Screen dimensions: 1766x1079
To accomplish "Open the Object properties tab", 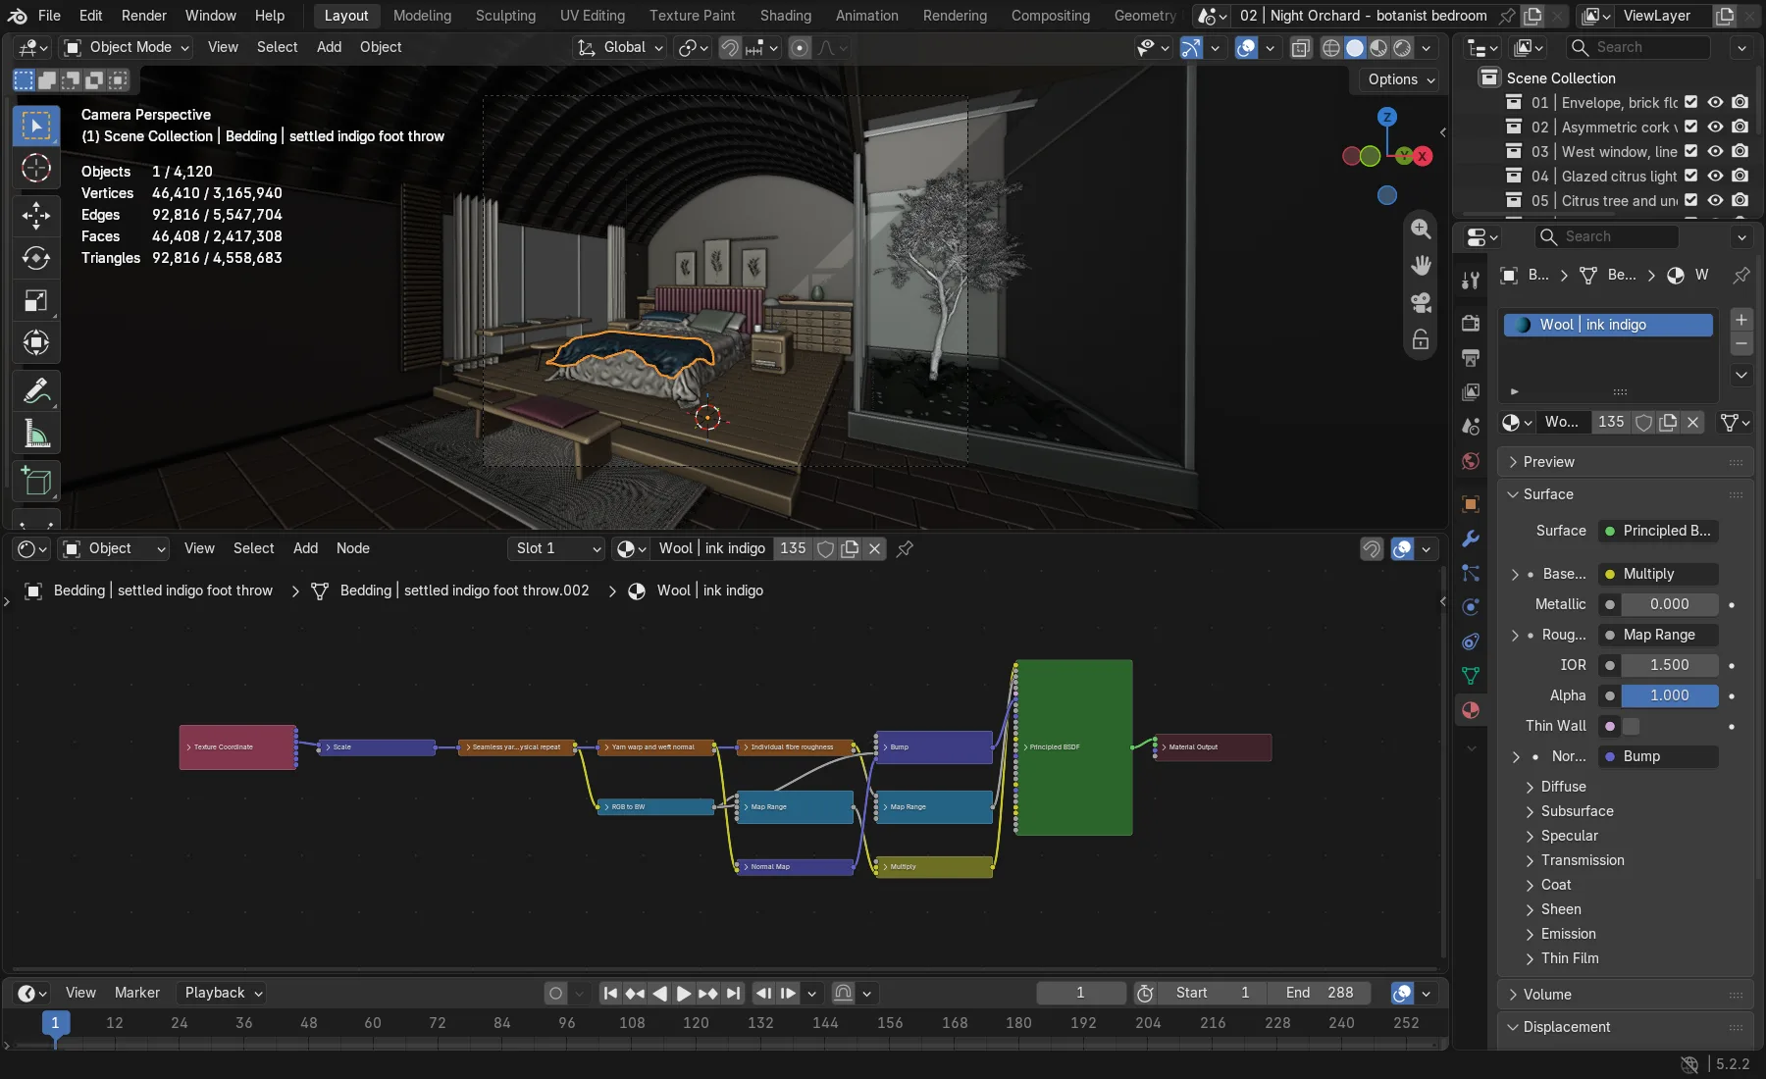I will tap(1471, 504).
